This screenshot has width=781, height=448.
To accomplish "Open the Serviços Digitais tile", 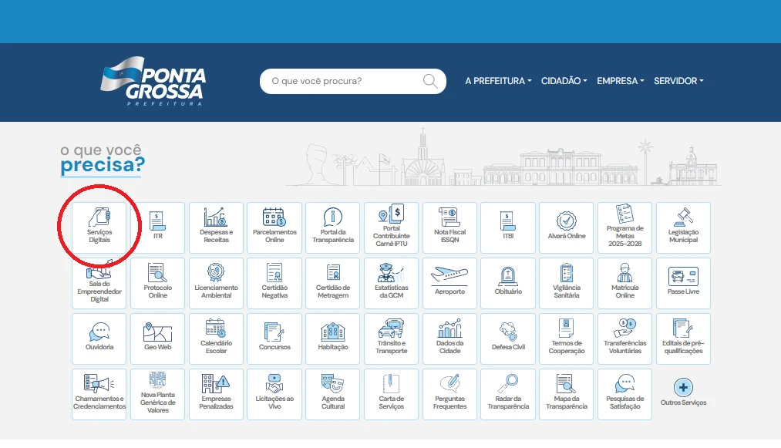I will pos(99,227).
